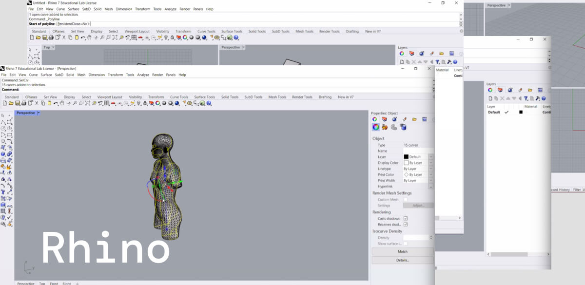Switch to Mesh Tools toolbar tab in front window
The height and width of the screenshot is (285, 585).
[277, 97]
